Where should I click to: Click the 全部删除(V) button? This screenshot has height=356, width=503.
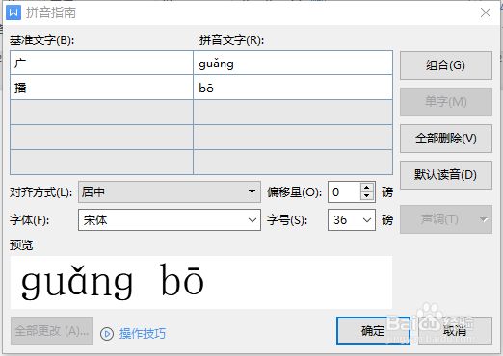pyautogui.click(x=446, y=139)
